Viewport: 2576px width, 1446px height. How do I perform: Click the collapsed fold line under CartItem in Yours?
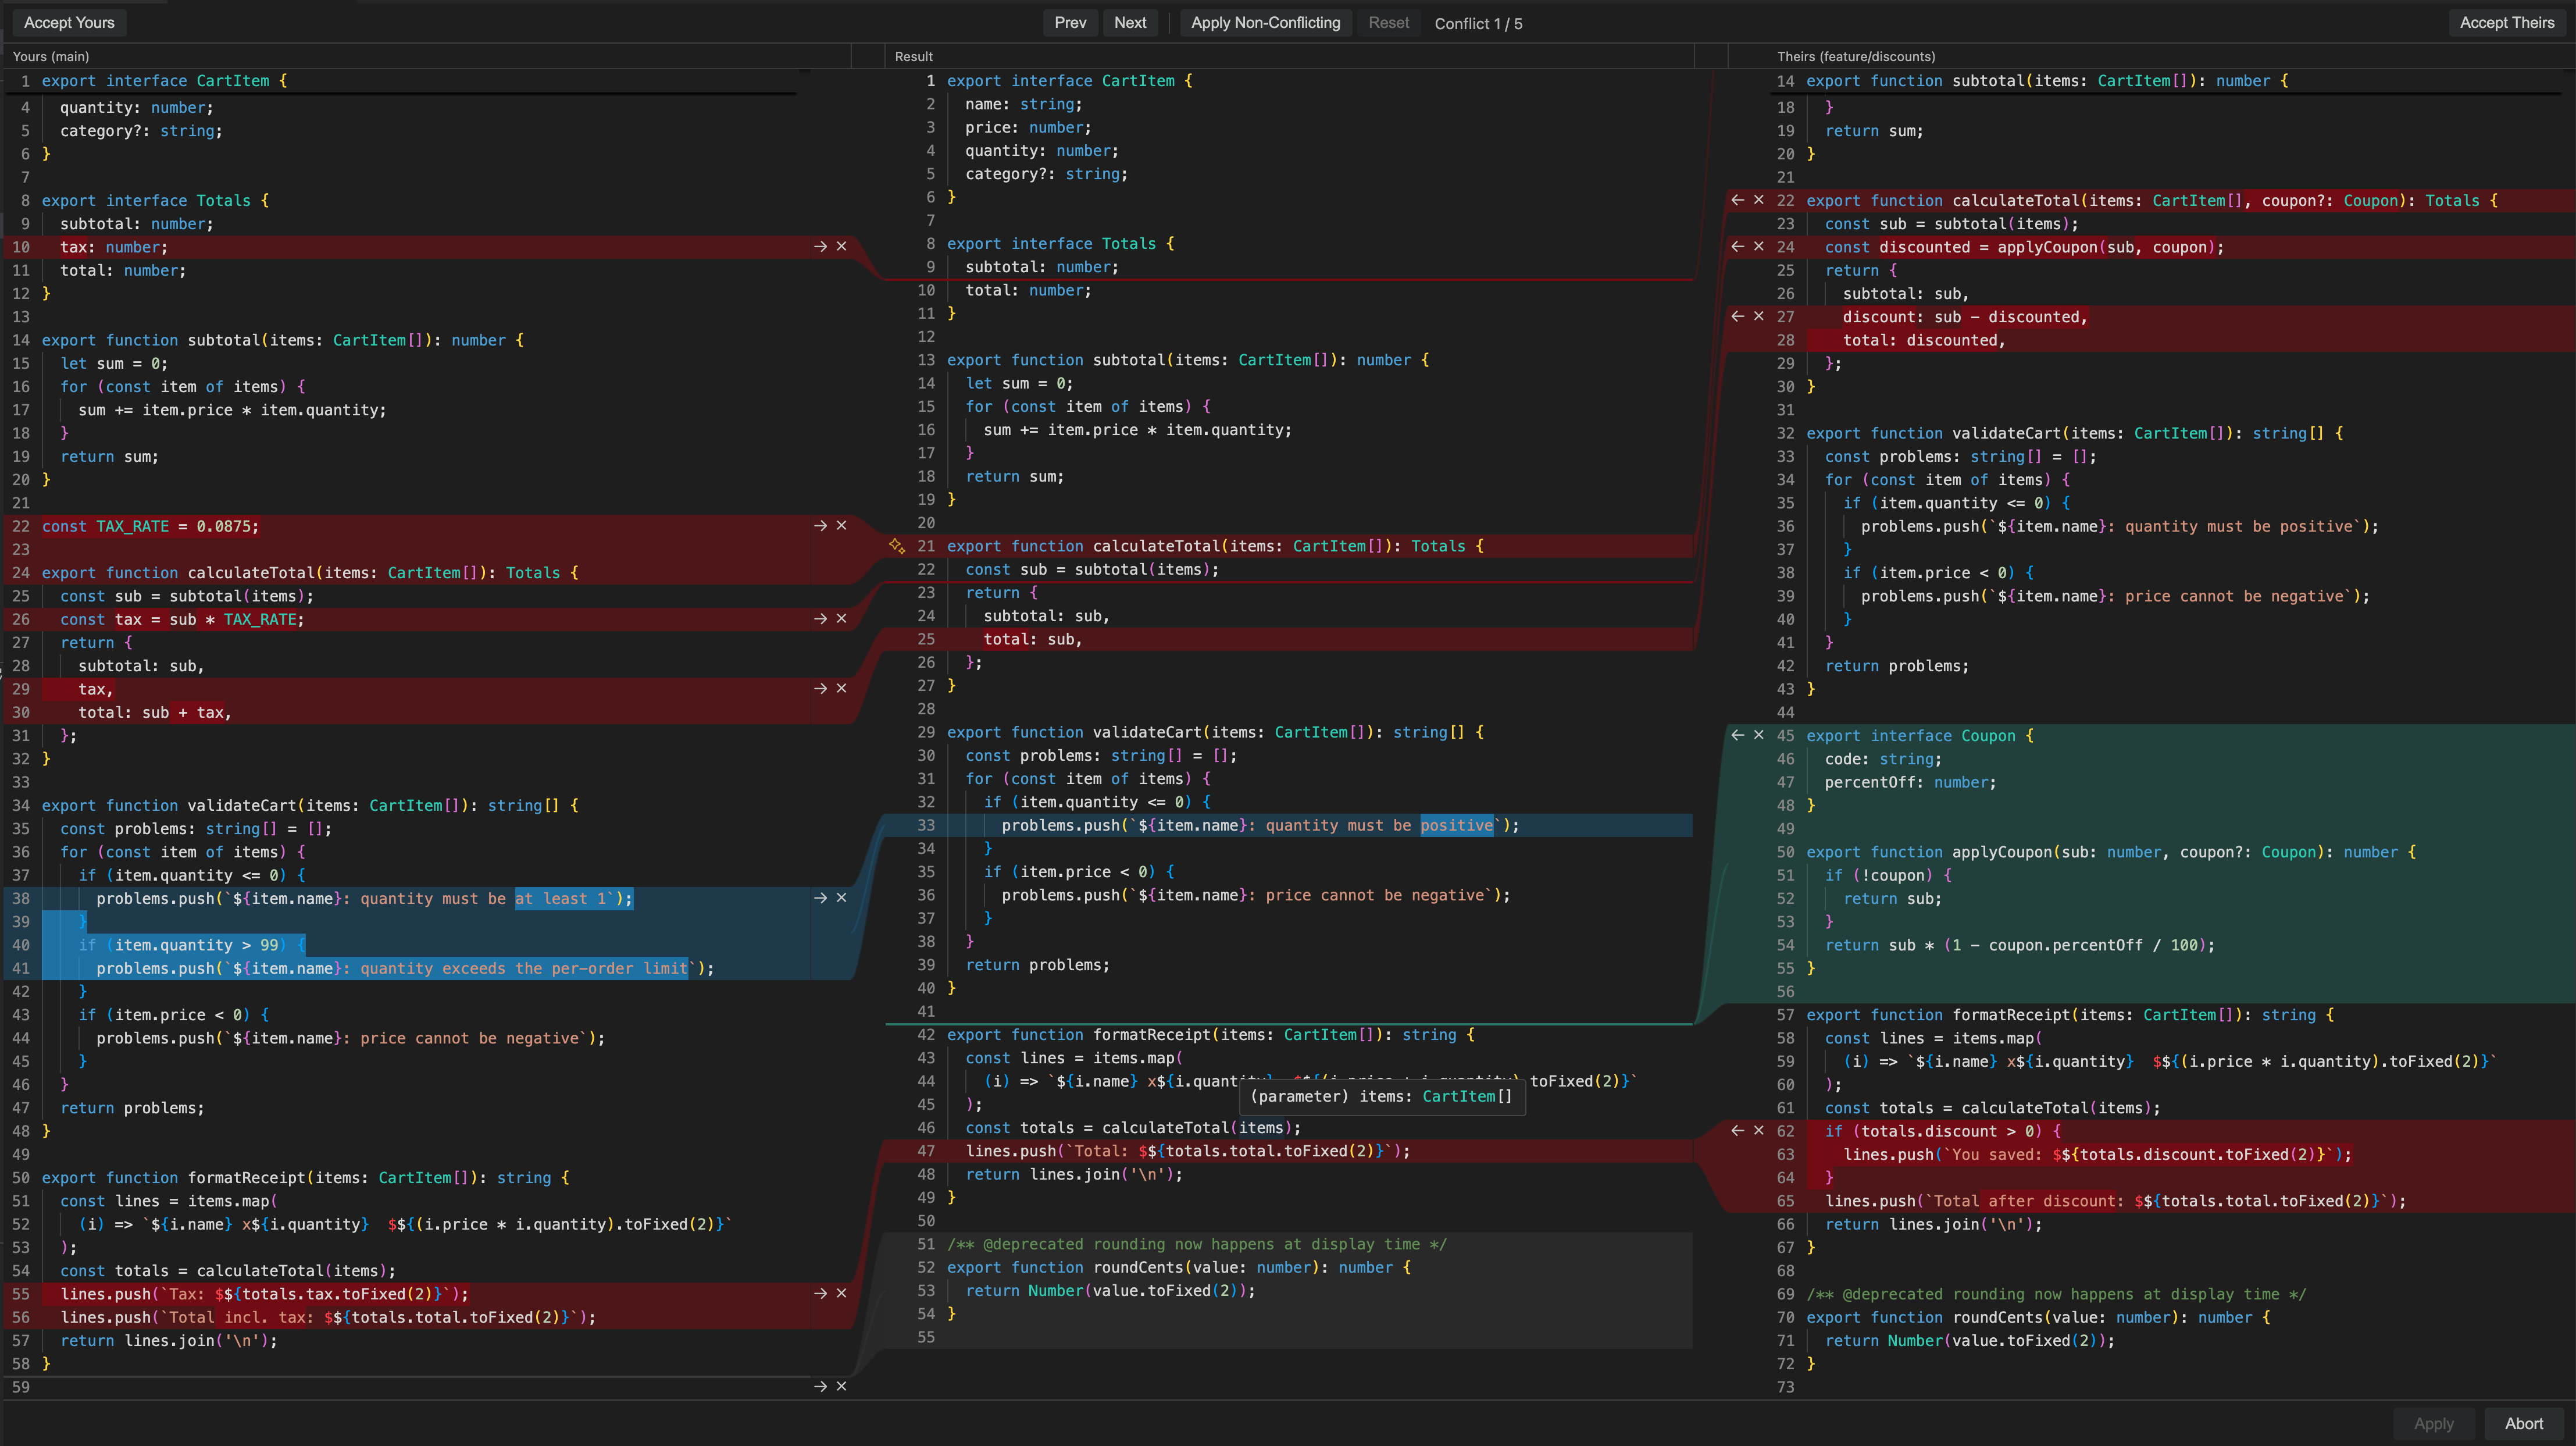click(x=400, y=94)
